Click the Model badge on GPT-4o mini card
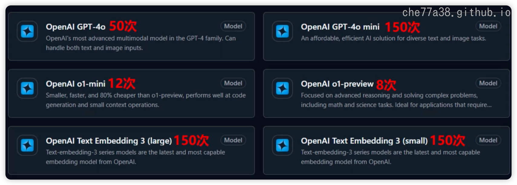 point(488,26)
